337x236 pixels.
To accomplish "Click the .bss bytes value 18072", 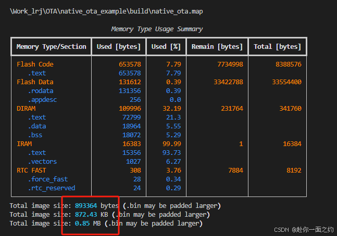I will tap(132, 135).
